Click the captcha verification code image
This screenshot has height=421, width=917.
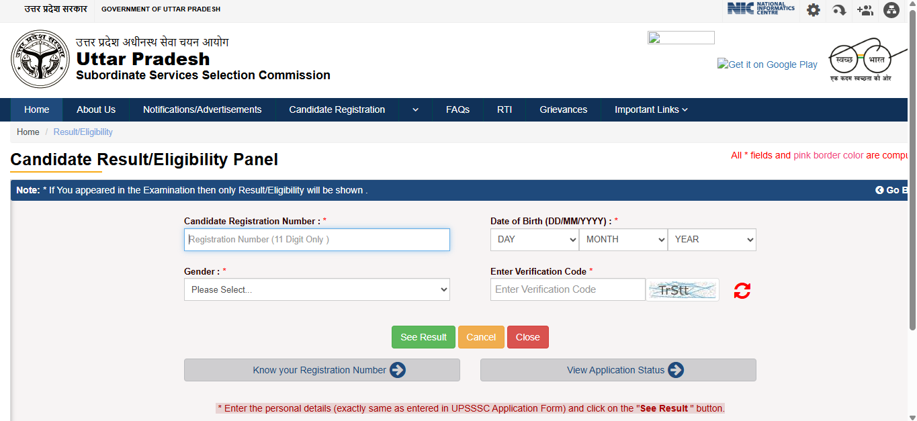tap(682, 290)
